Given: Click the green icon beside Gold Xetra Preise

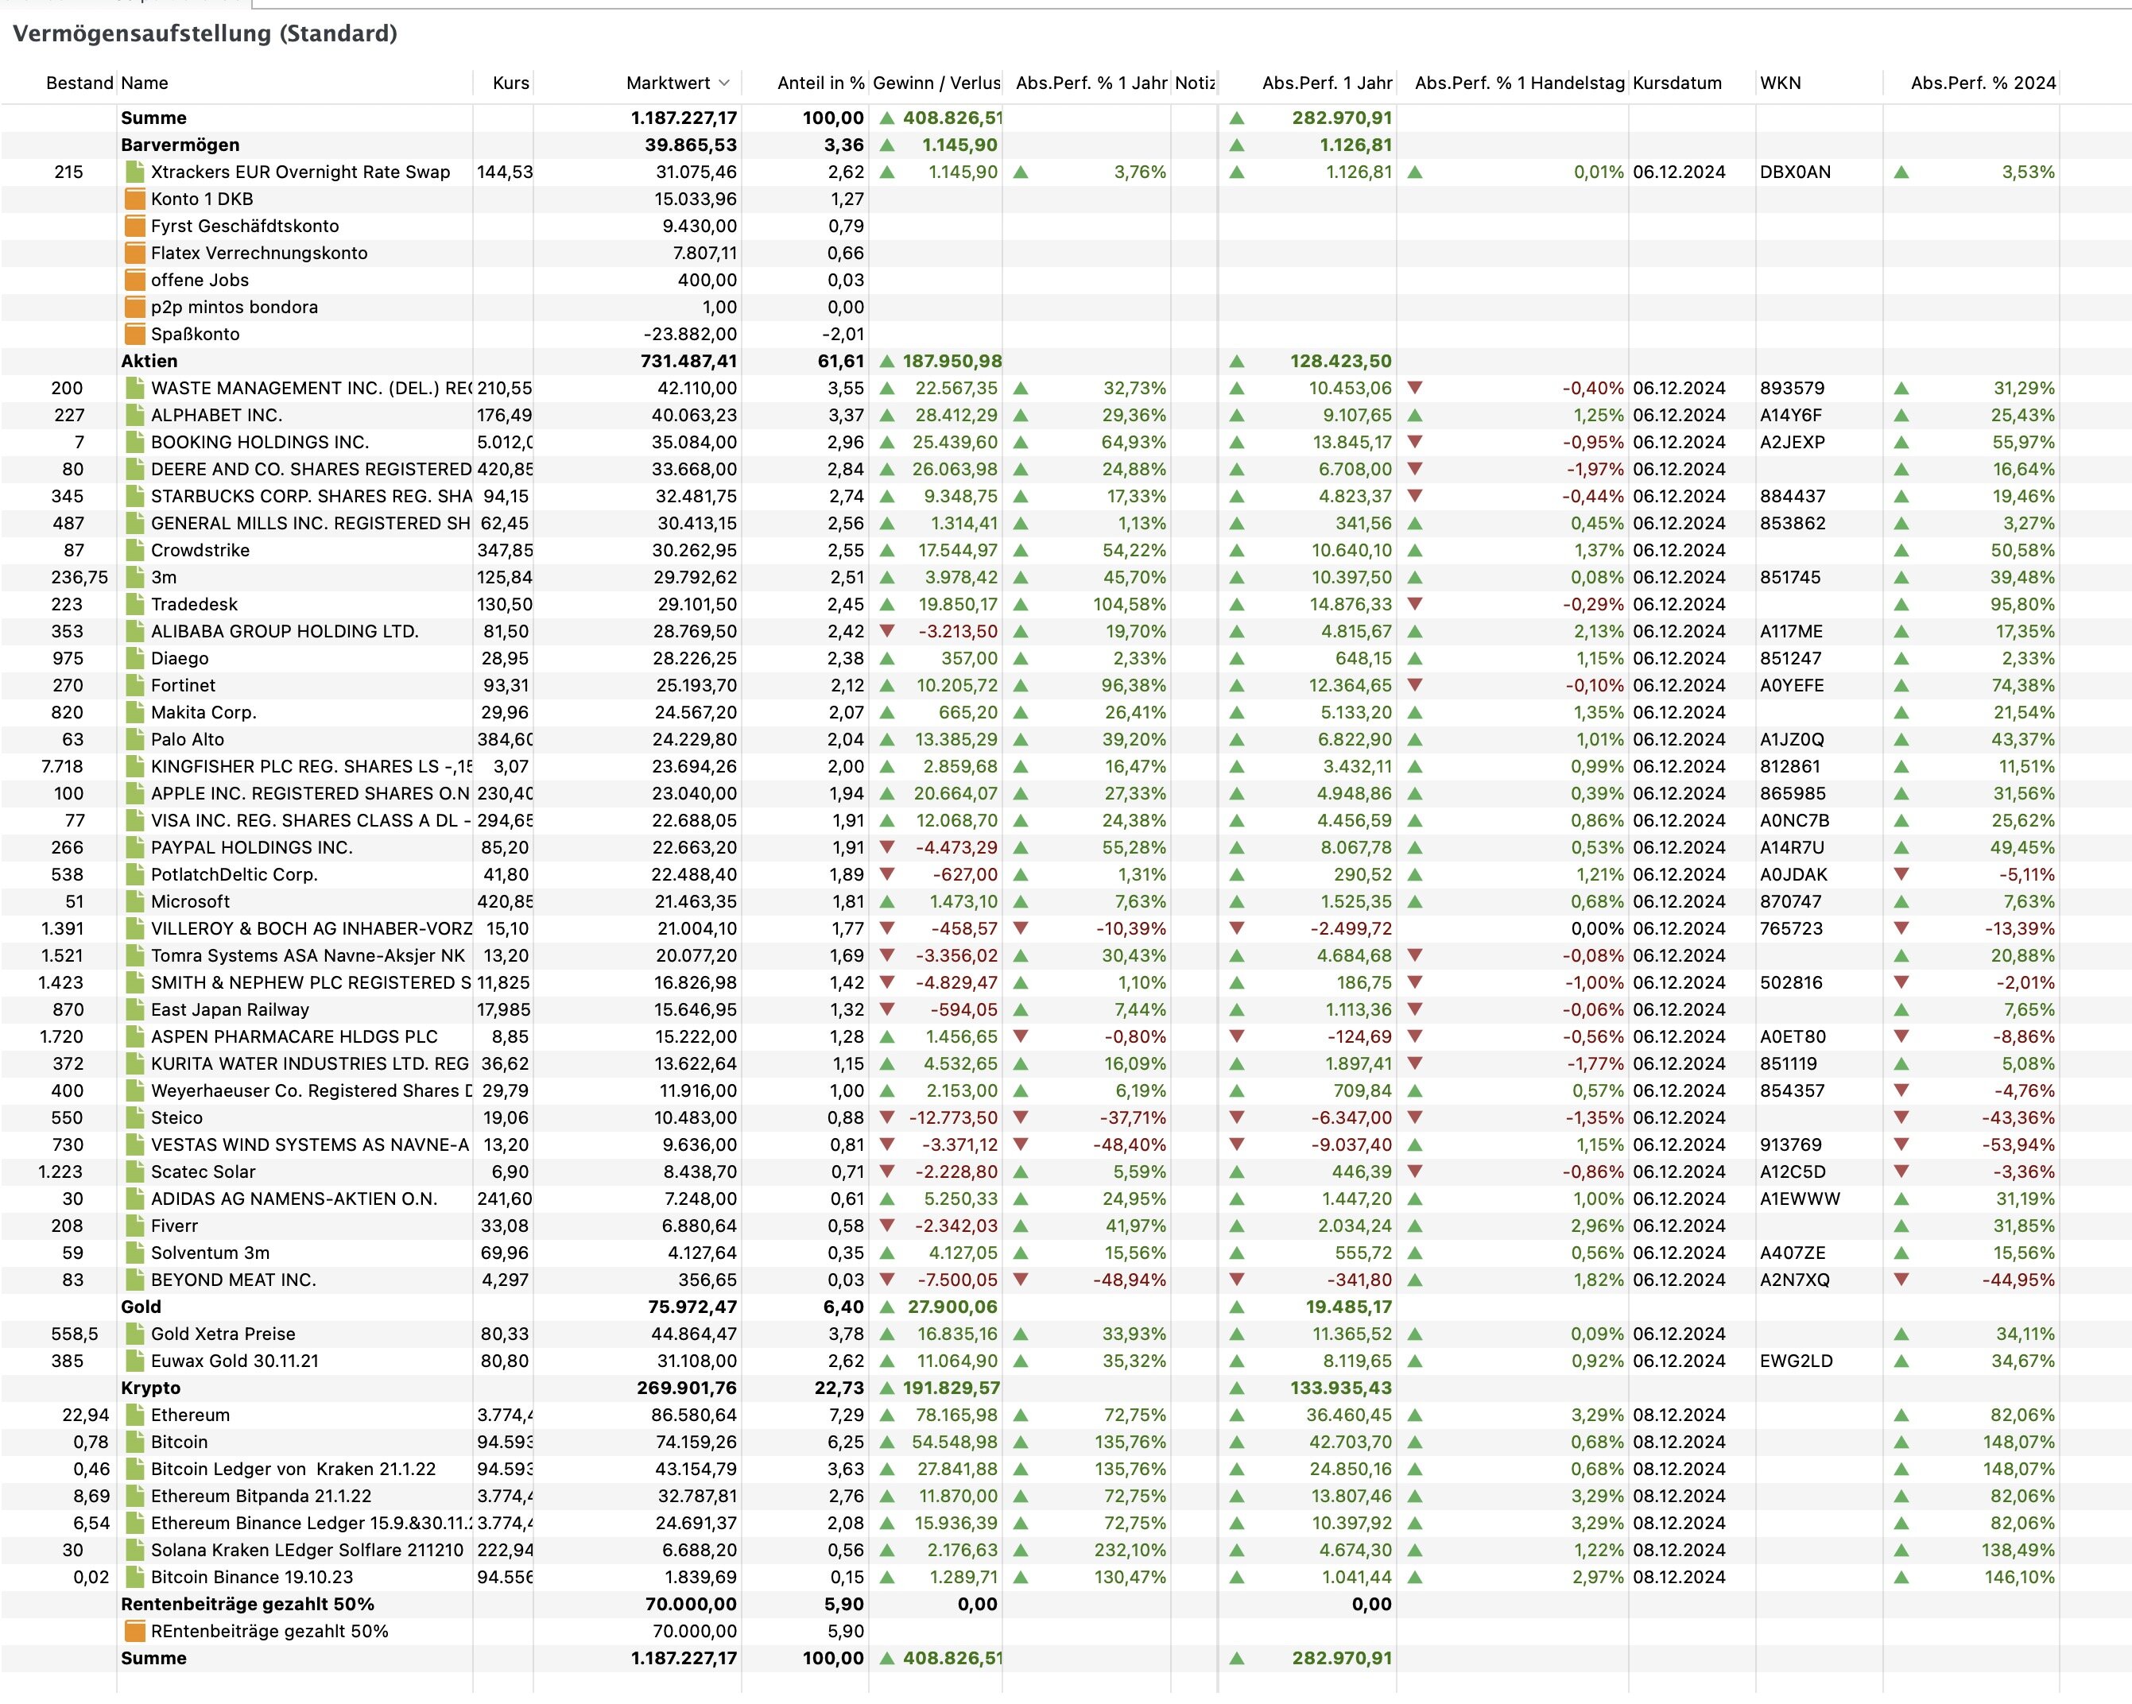Looking at the screenshot, I should tap(134, 1334).
